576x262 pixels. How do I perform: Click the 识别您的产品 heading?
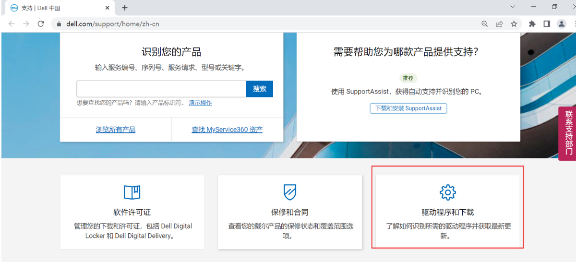coord(171,52)
